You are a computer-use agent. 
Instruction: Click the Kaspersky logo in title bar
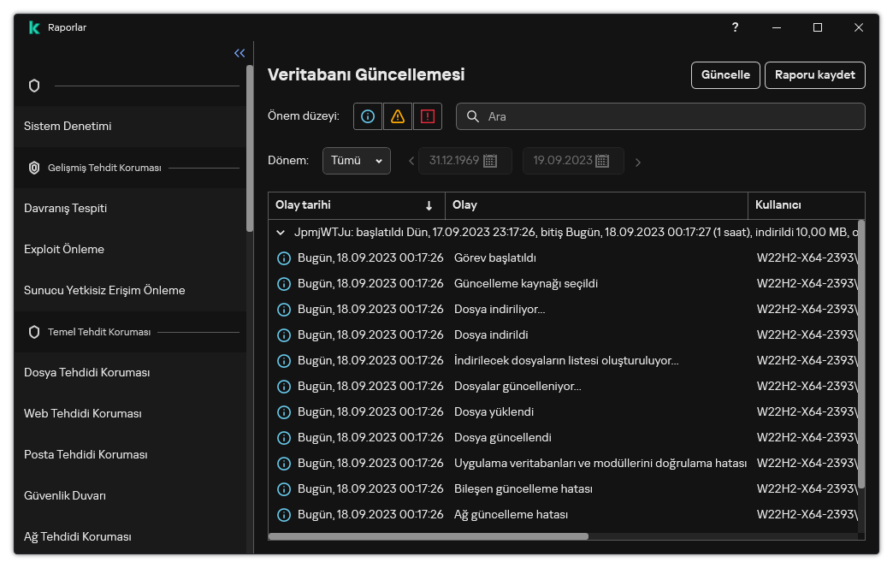tap(34, 27)
